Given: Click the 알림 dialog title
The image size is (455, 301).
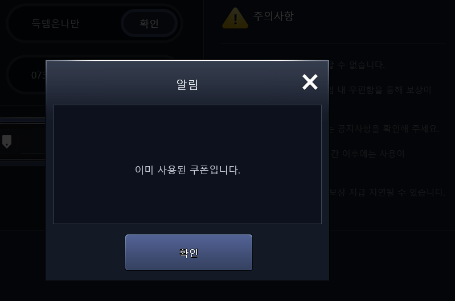Looking at the screenshot, I should click(187, 85).
